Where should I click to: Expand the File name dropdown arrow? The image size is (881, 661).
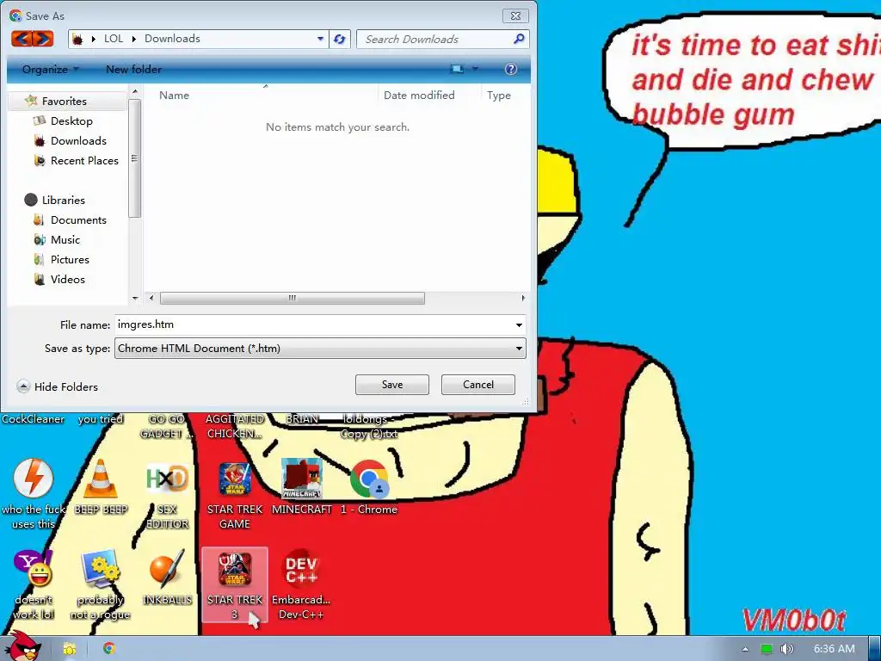pyautogui.click(x=519, y=324)
